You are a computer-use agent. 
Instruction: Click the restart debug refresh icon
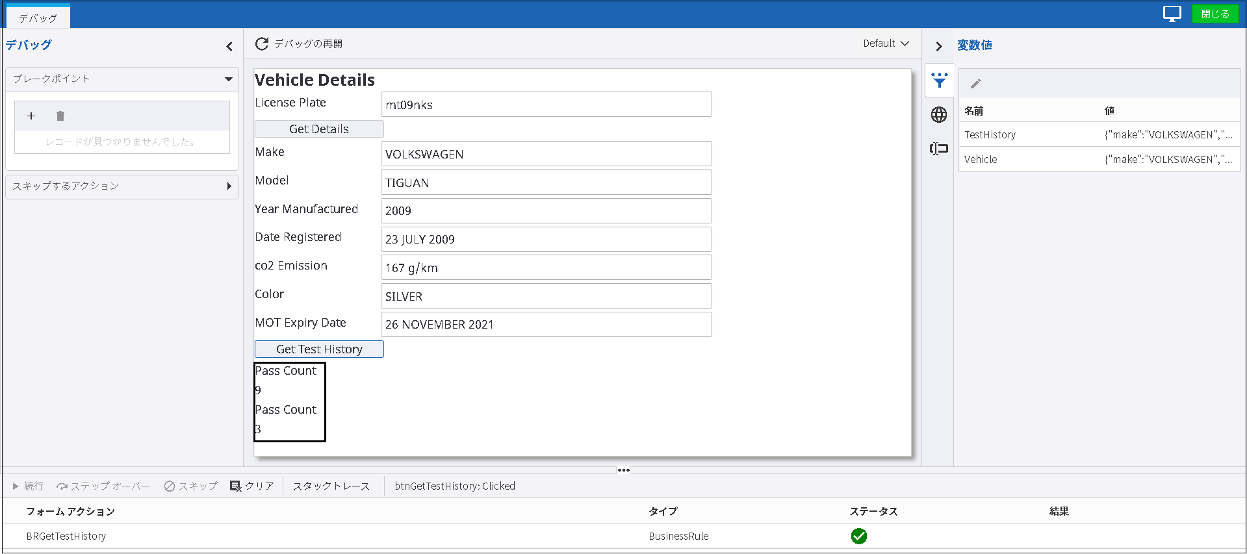click(261, 44)
